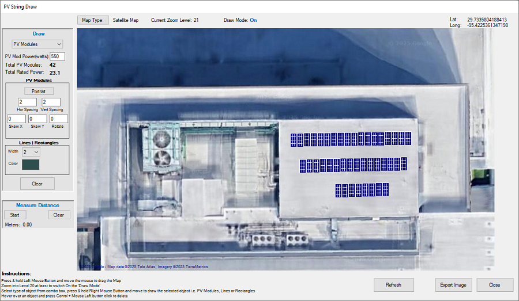Open the PV Modules draw type dropdown
The image size is (519, 301).
click(x=37, y=44)
